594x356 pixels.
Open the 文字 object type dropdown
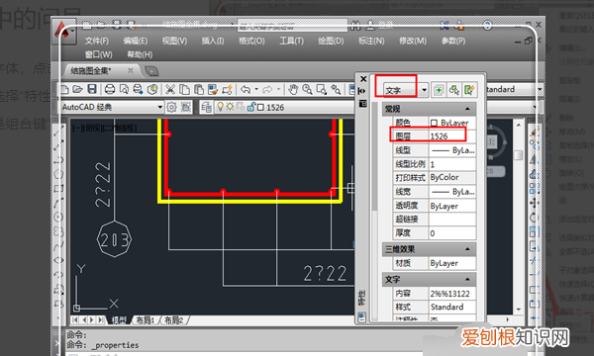[424, 90]
